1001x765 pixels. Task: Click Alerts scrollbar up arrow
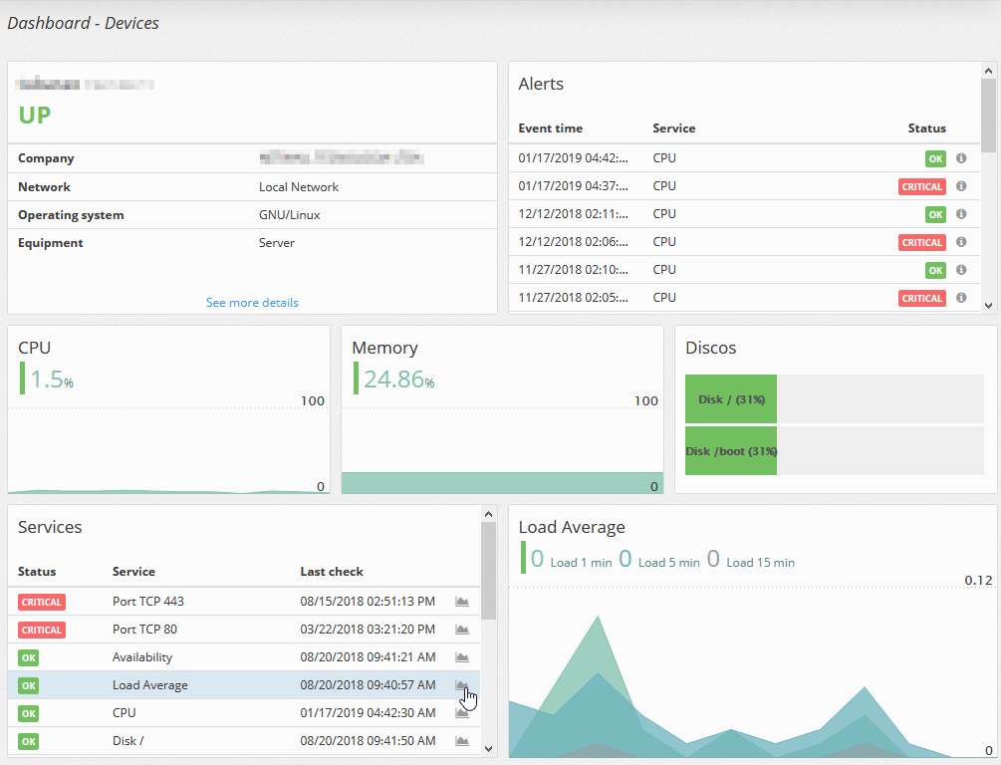[x=988, y=71]
